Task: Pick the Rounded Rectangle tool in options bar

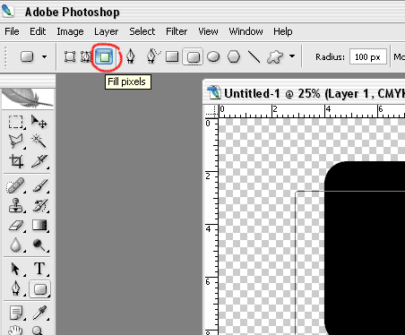Action: point(193,56)
